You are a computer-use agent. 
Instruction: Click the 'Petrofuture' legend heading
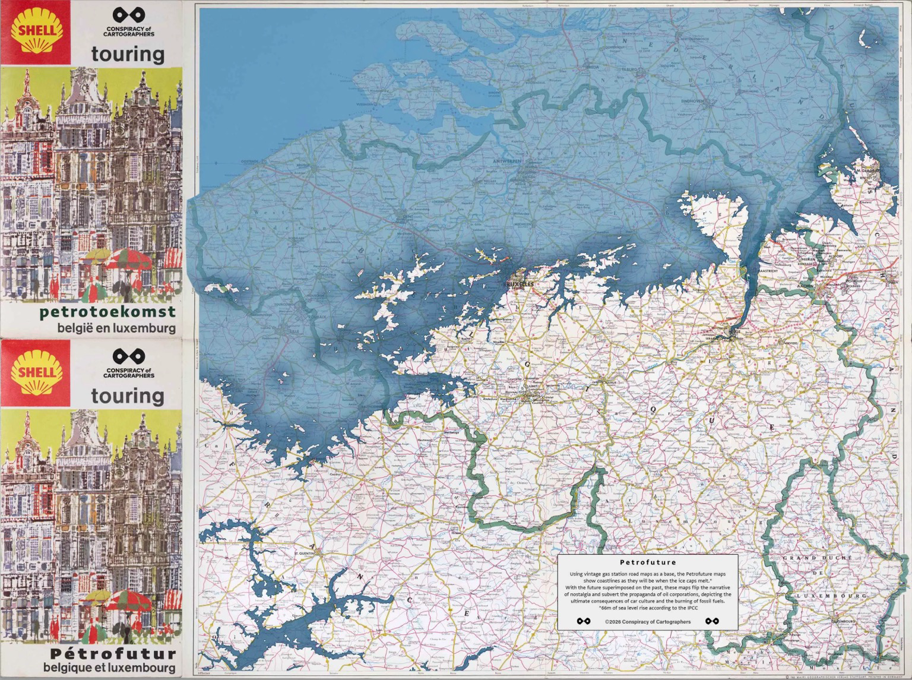tap(648, 562)
